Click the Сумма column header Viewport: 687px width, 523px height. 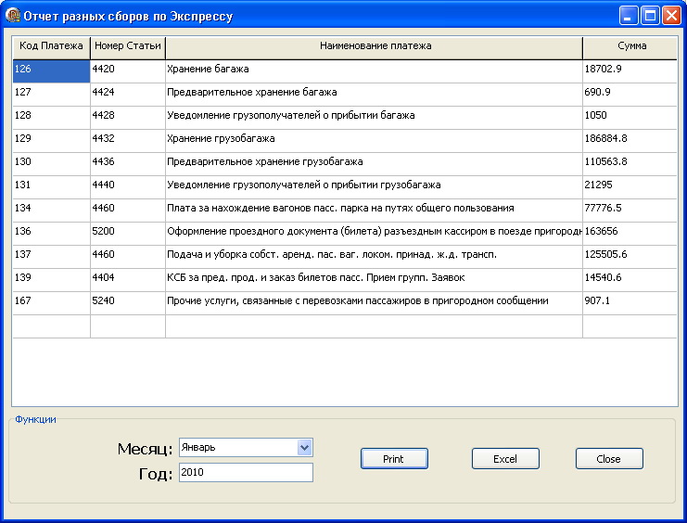[x=631, y=46]
